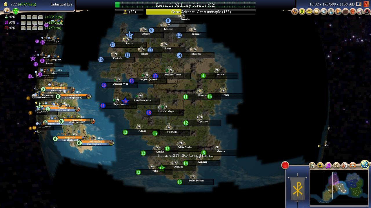Screen dimensions: 371x208
Task: Click leftmost plus button in science row
Action: pyautogui.click(x=23, y=17)
